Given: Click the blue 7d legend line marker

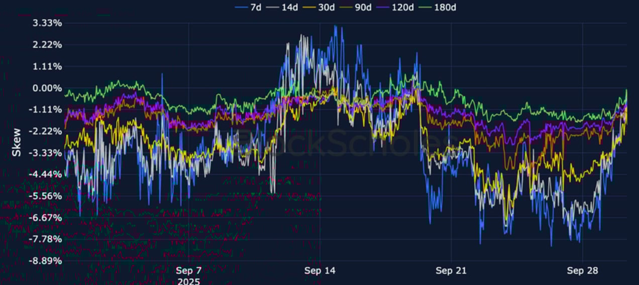Looking at the screenshot, I should pyautogui.click(x=242, y=7).
